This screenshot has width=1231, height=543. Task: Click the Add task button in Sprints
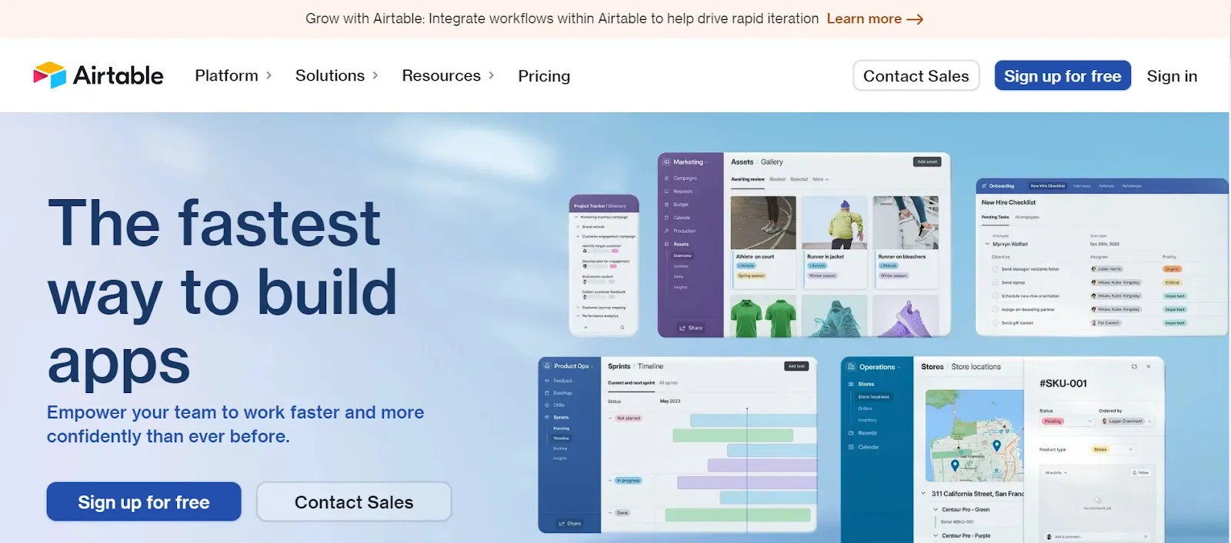[x=796, y=366]
